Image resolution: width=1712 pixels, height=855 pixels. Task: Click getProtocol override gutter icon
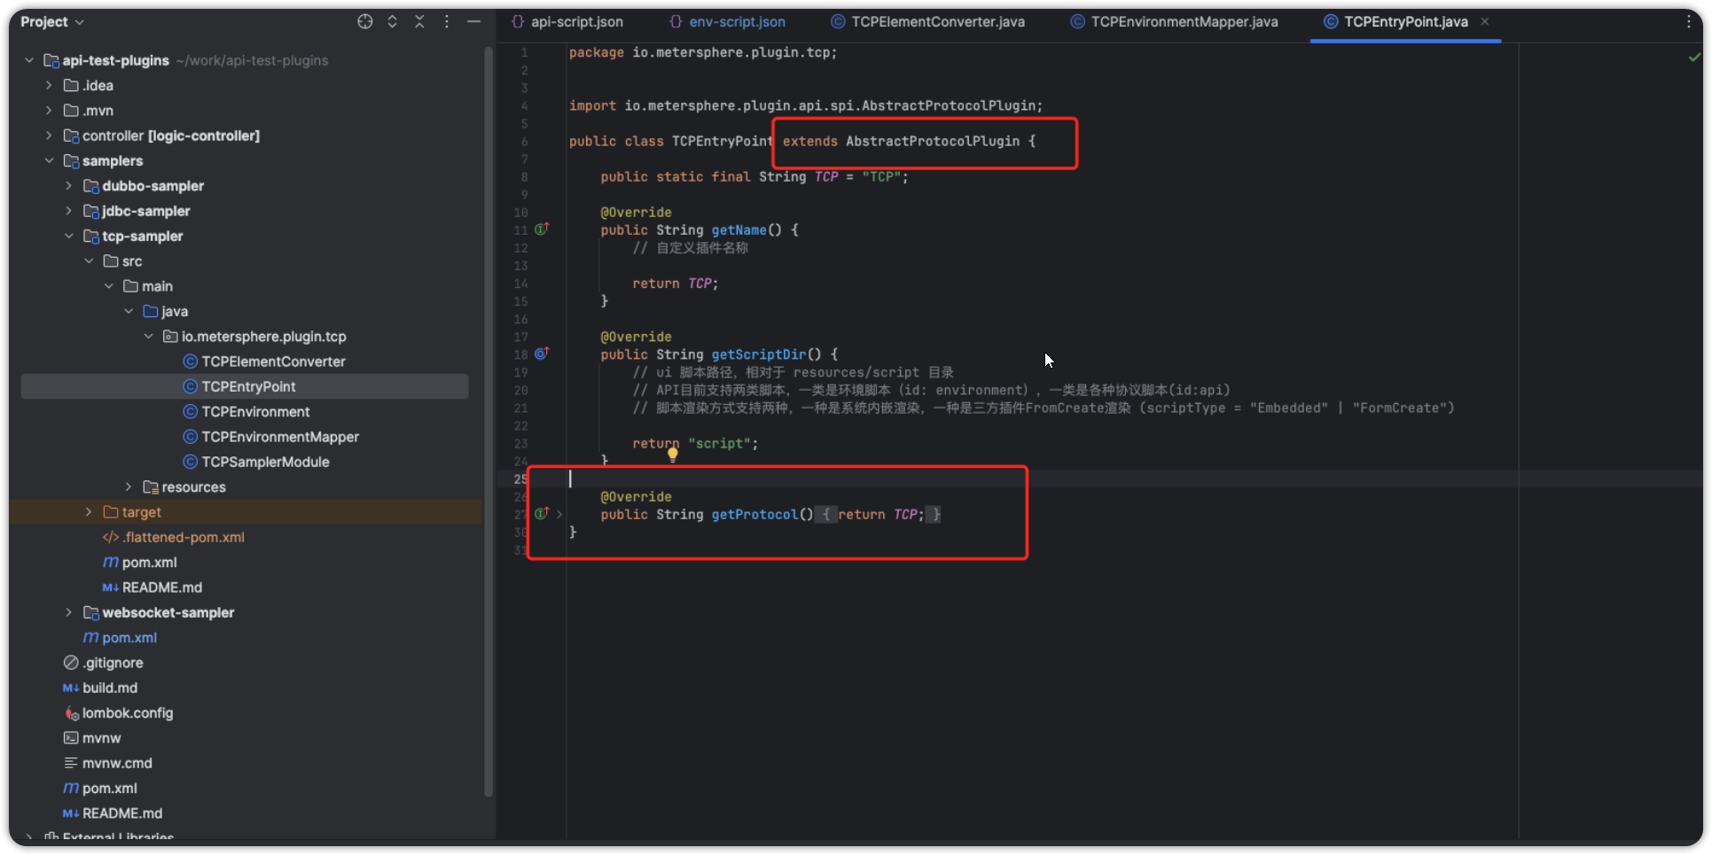pyautogui.click(x=542, y=513)
